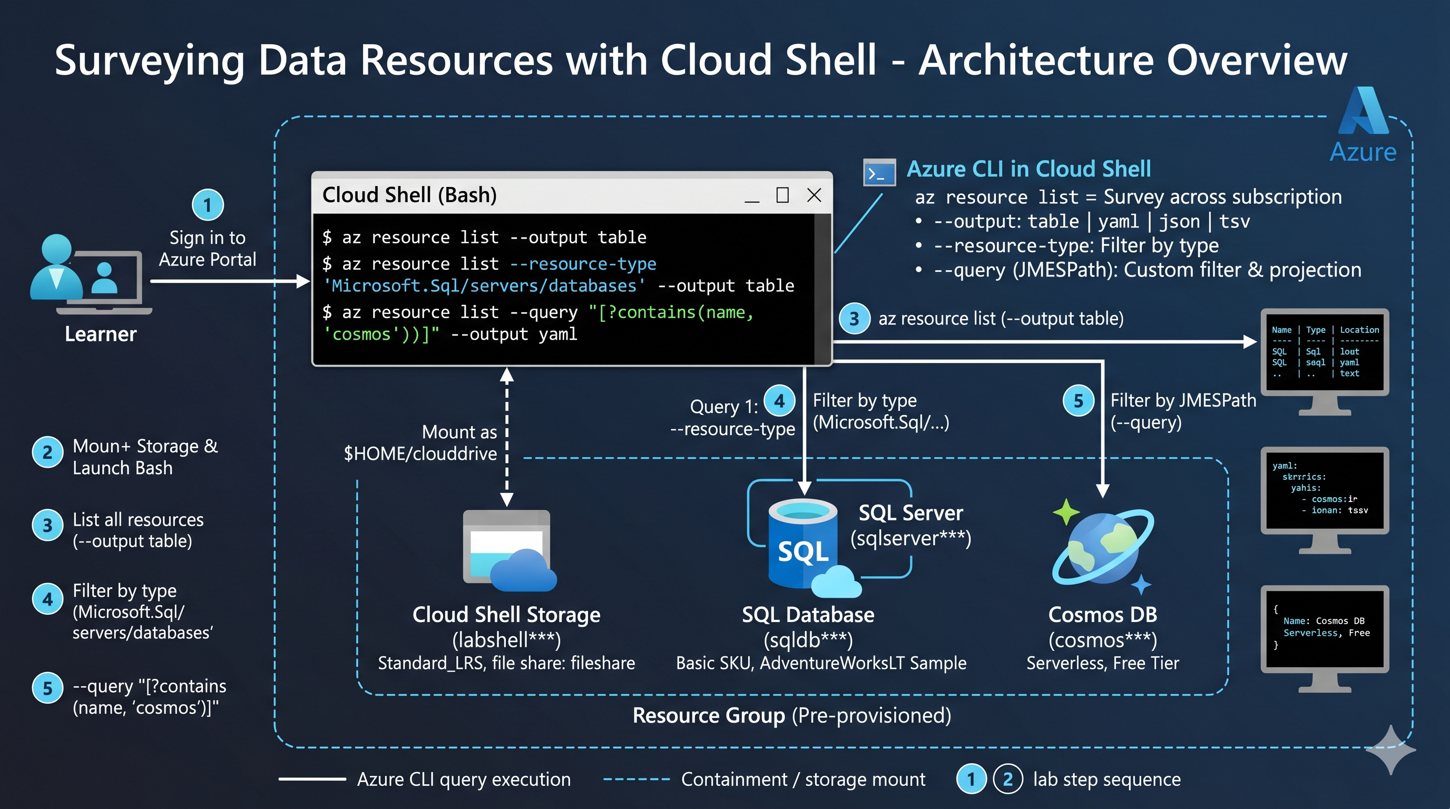Click the bold "Cosmos DB" label under the planet
The width and height of the screenshot is (1450, 809).
click(1102, 615)
